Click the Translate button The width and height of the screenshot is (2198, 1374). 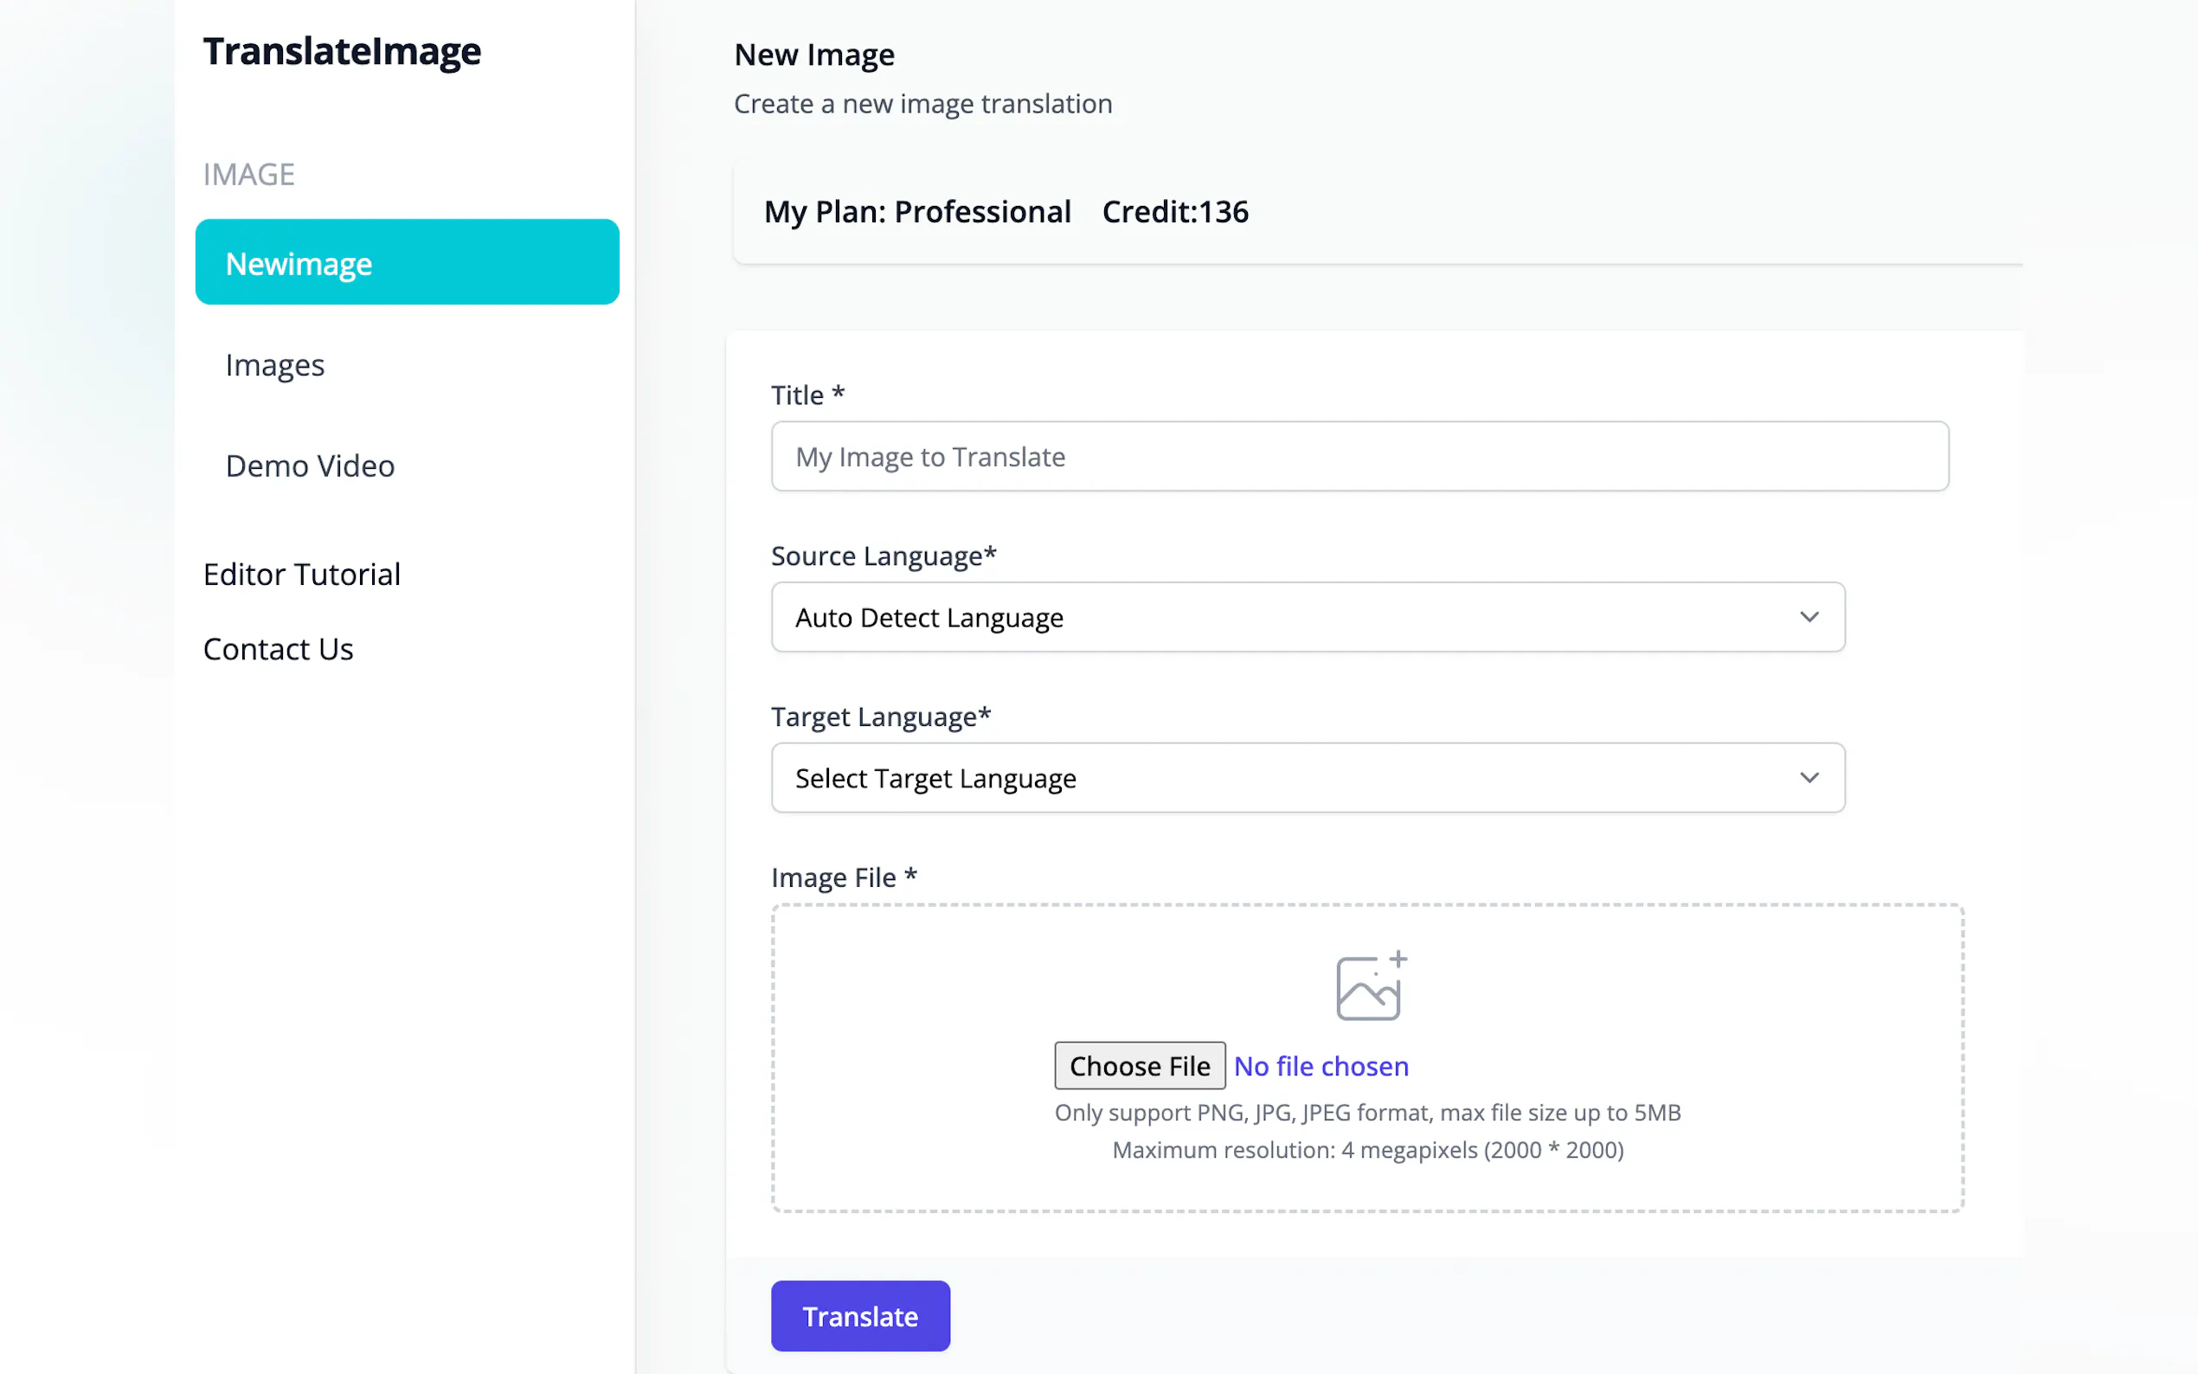click(859, 1315)
